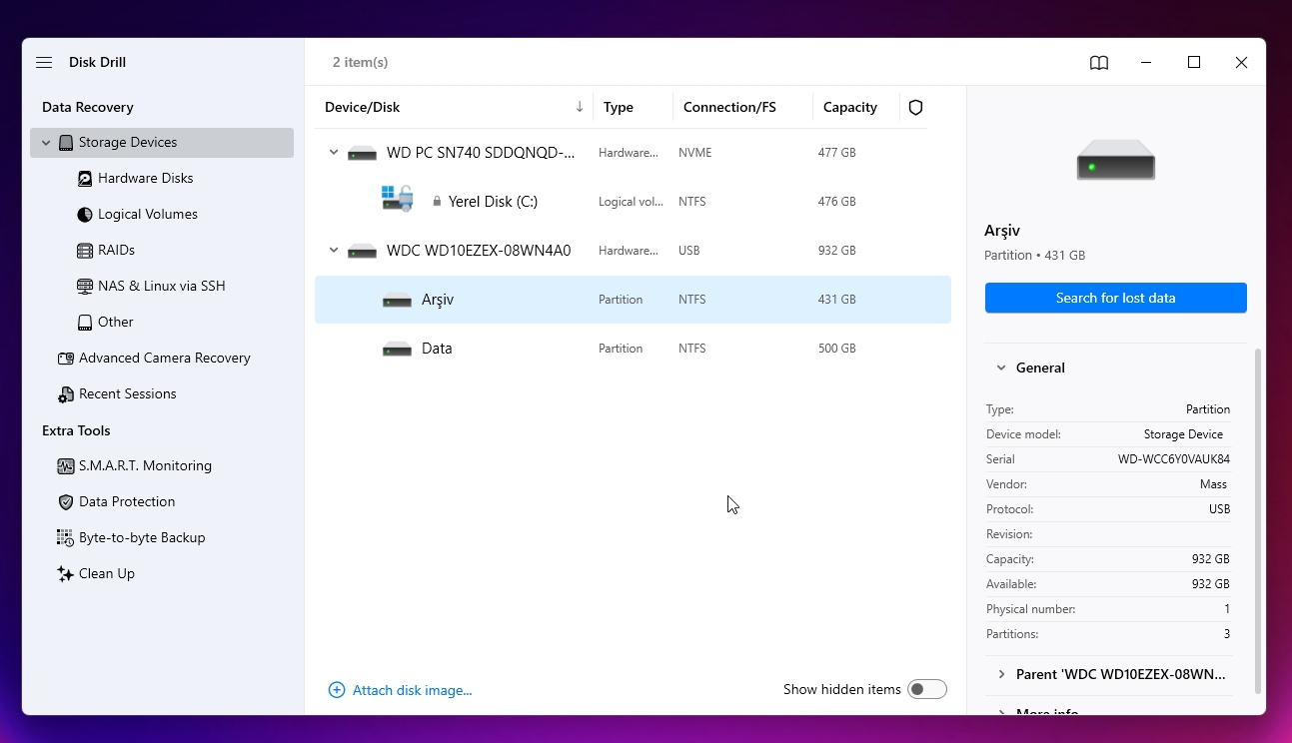Click the Connection/FS column header
Image resolution: width=1292 pixels, height=743 pixels.
tap(729, 108)
